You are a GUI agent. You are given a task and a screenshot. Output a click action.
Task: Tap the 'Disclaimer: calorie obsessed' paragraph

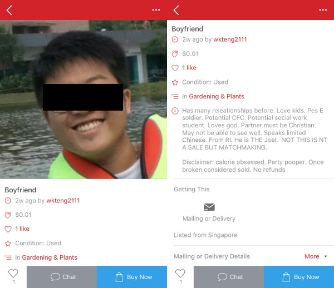pos(253,166)
